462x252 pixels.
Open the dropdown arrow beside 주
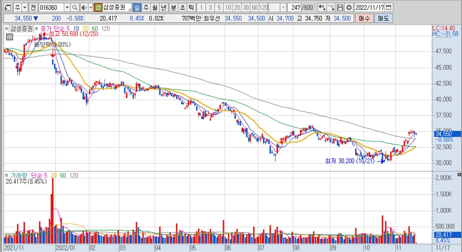[24, 7]
